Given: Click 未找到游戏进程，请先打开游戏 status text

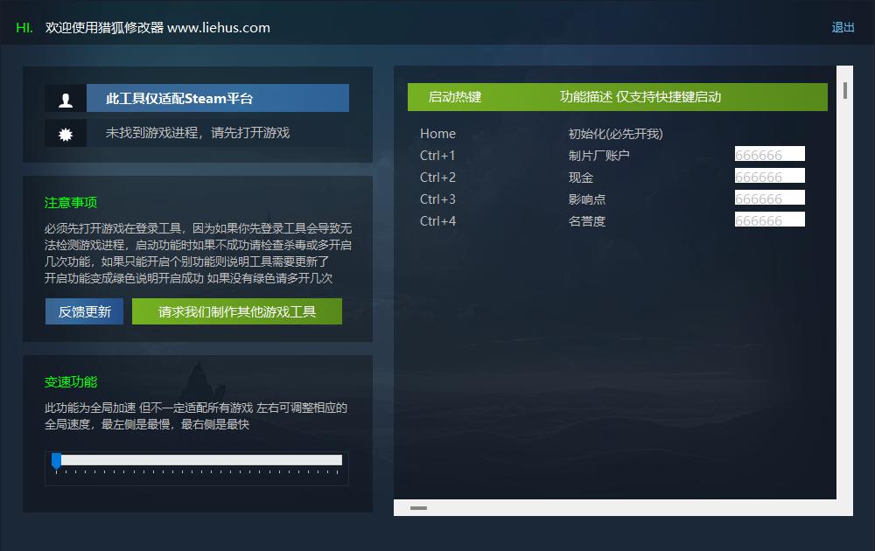Looking at the screenshot, I should tap(198, 133).
